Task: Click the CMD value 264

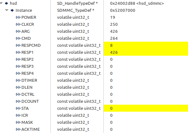Action: click(114, 38)
